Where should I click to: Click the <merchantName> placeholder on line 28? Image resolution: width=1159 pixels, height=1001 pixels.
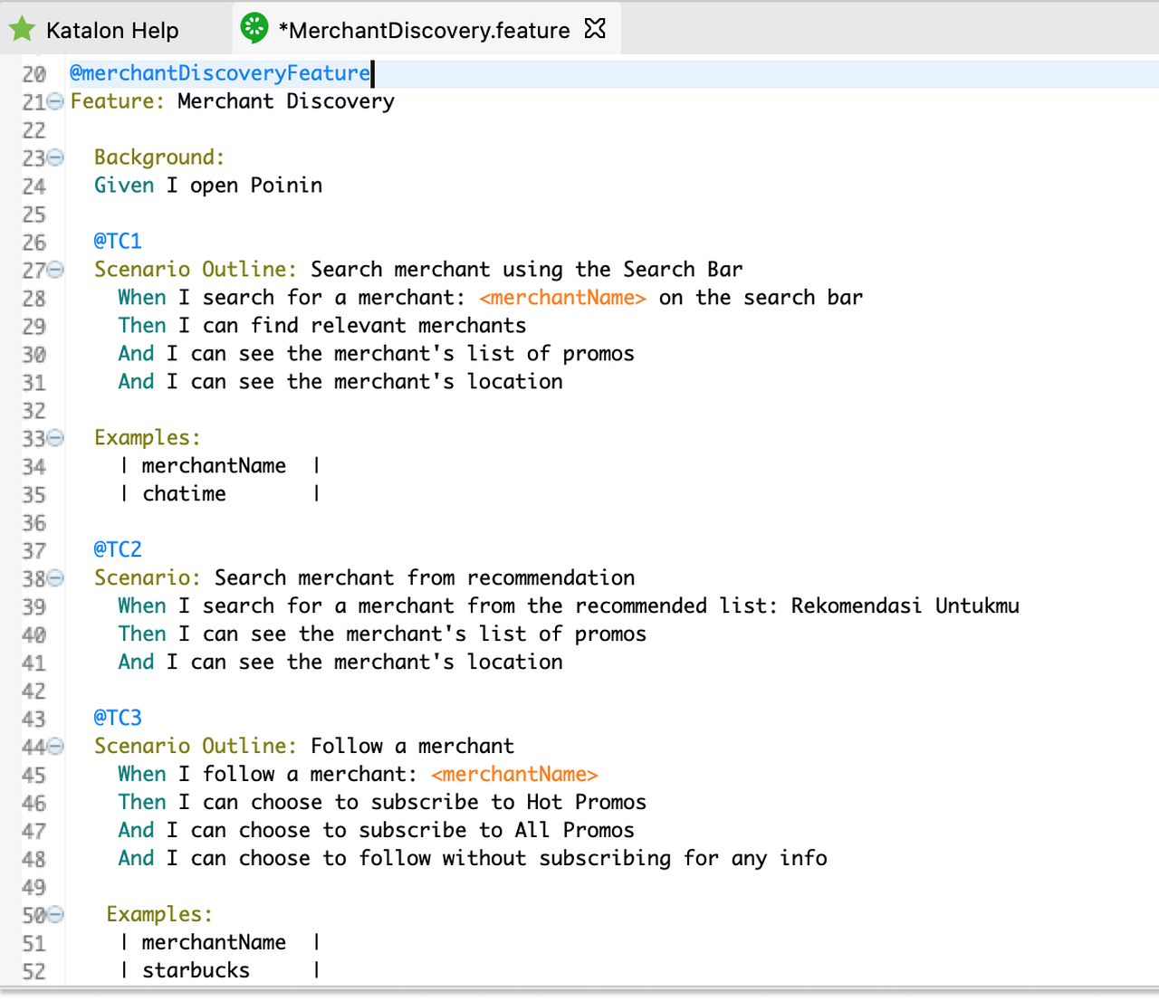(562, 298)
